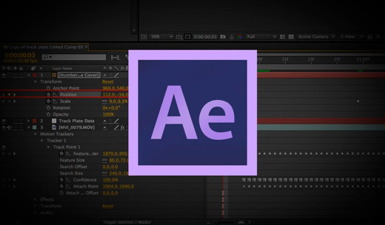The height and width of the screenshot is (225, 385).
Task: Toggle Scale stopwatch on layer 1
Action: point(48,101)
